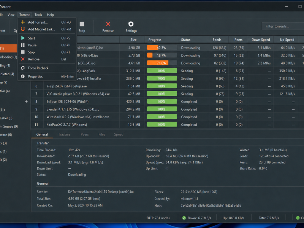Sort by the Status column header

click(194, 40)
